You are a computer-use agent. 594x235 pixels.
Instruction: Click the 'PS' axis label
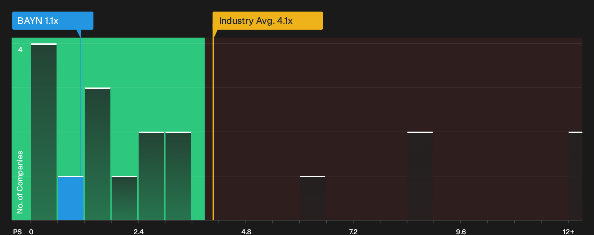click(17, 231)
